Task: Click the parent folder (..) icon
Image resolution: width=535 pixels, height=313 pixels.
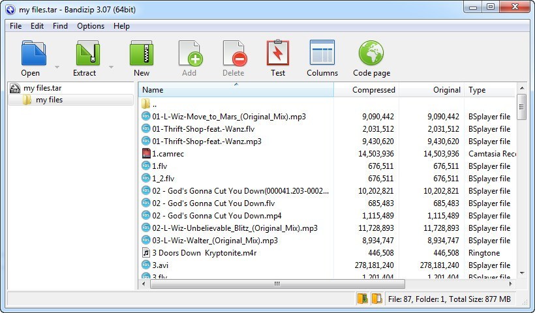Action: click(x=145, y=104)
